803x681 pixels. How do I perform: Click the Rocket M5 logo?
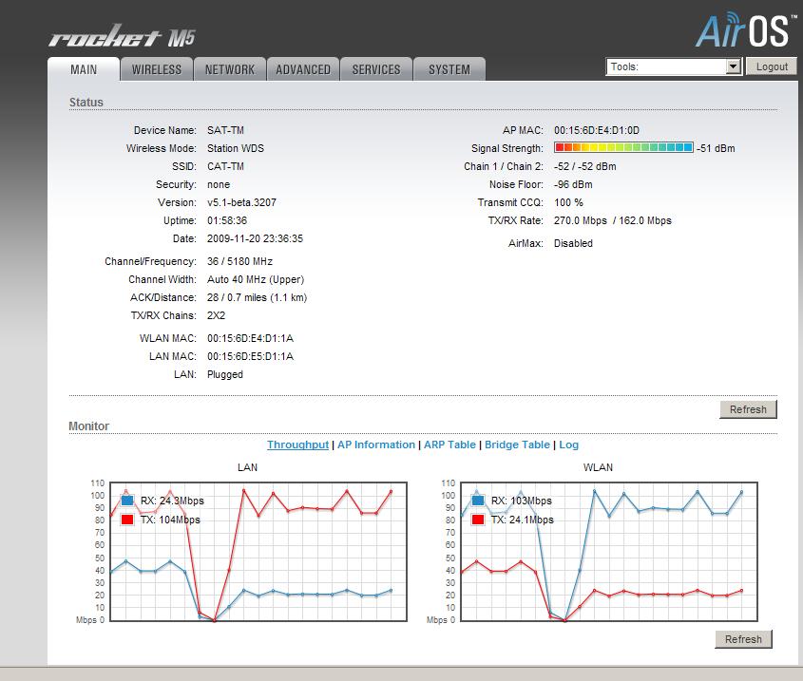[x=122, y=39]
